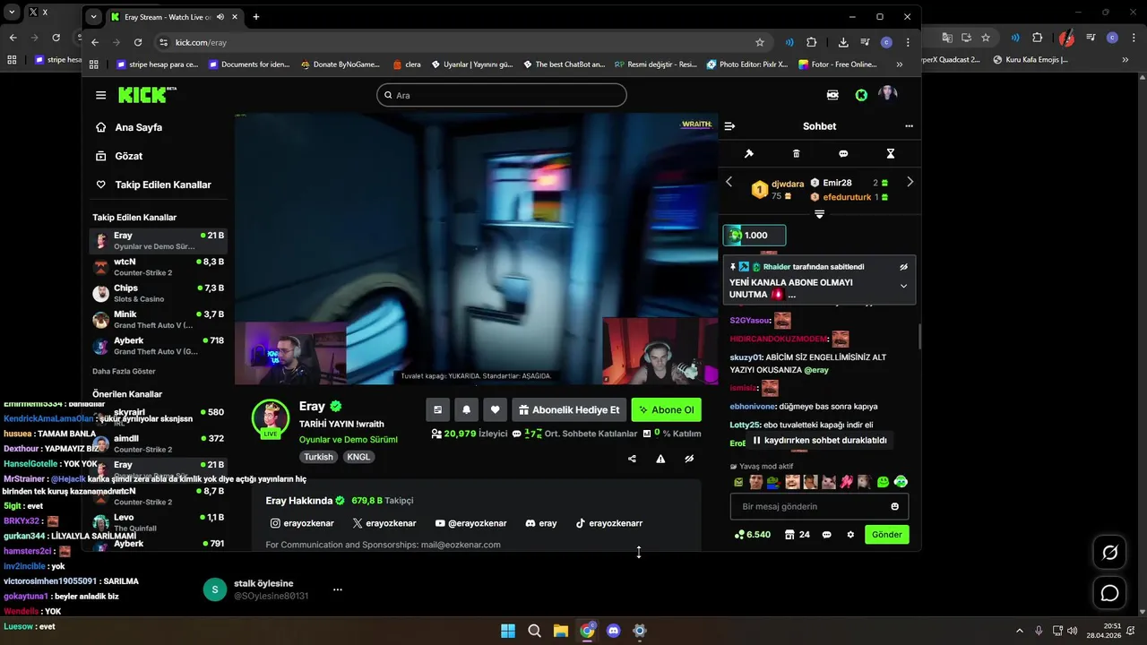Screen dimensions: 1147x645
Task: Report the stream with the warning triangle
Action: (x=660, y=459)
